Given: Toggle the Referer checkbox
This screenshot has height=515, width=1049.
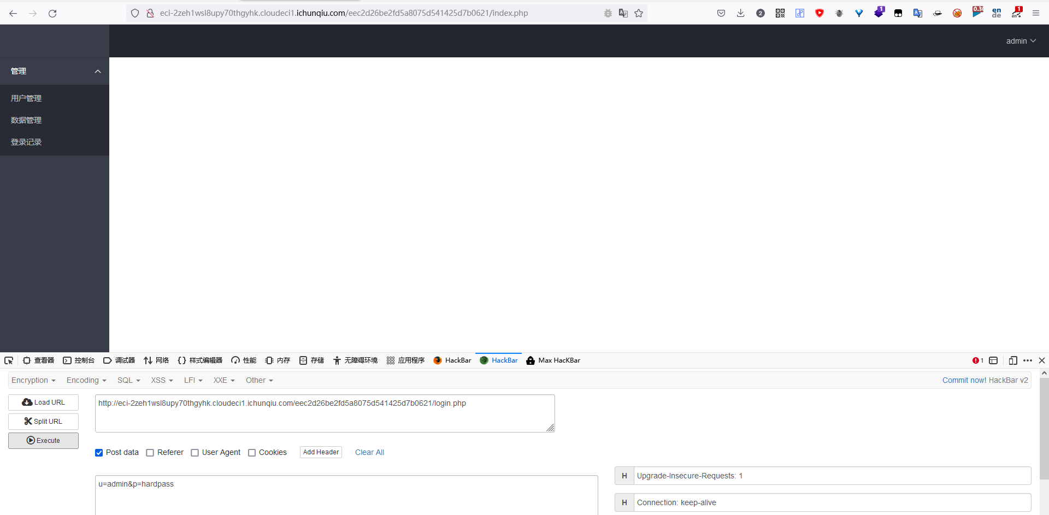Looking at the screenshot, I should coord(150,453).
